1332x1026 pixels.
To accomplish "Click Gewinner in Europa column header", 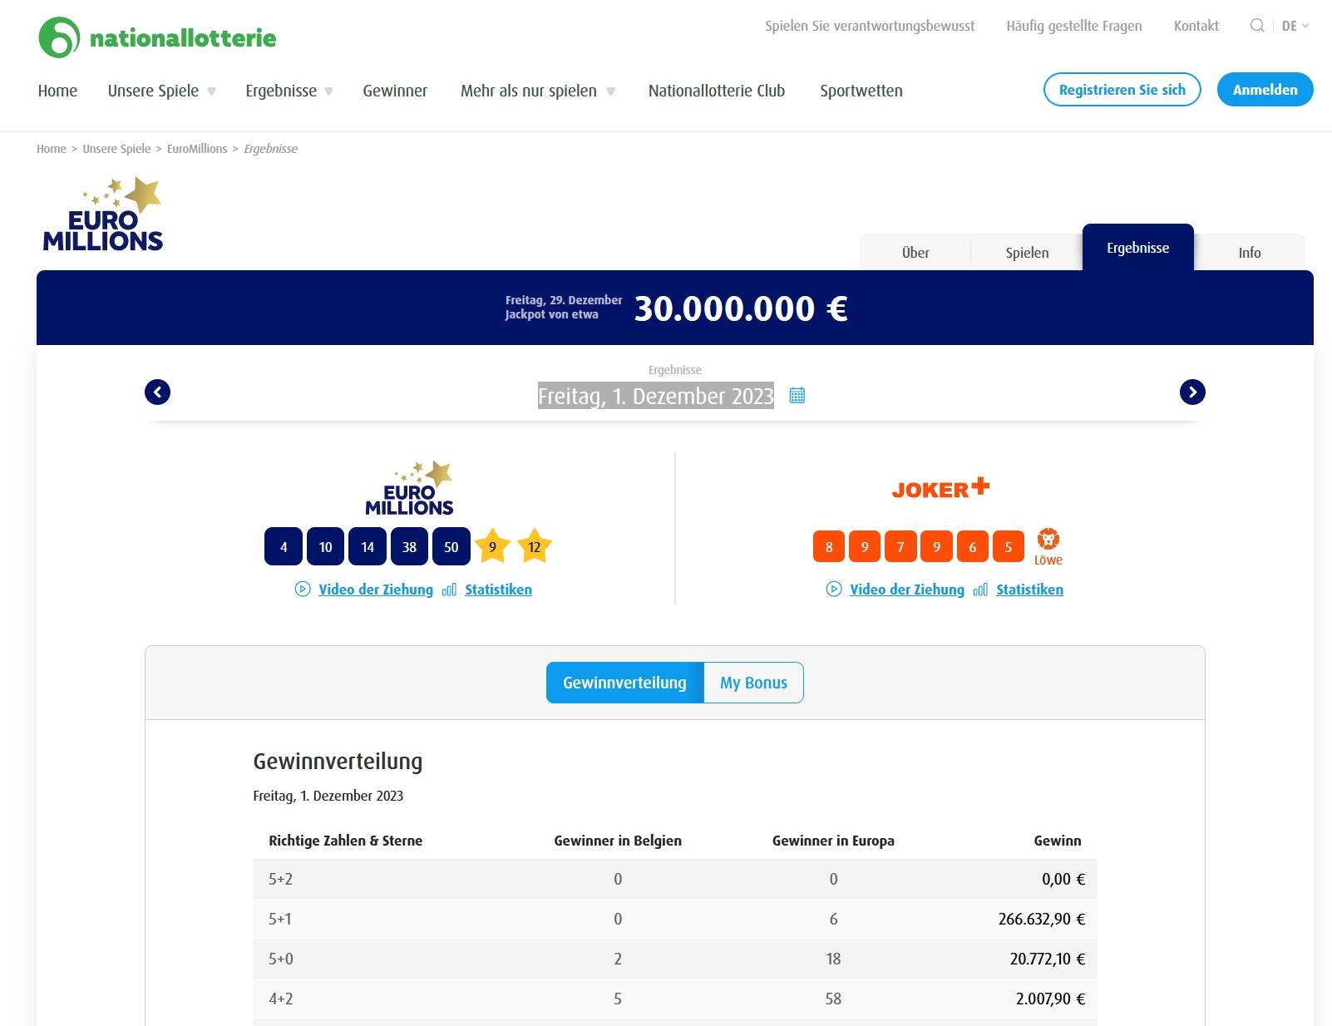I will [x=833, y=841].
